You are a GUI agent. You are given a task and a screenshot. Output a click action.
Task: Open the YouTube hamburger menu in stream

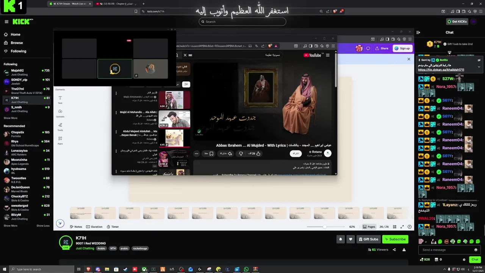[x=328, y=55]
